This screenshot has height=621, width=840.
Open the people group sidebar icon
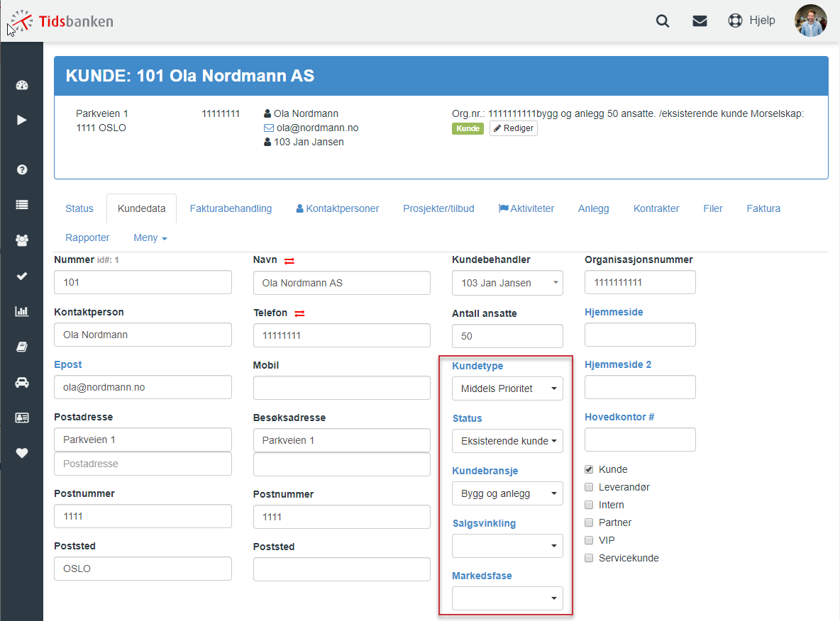(22, 240)
